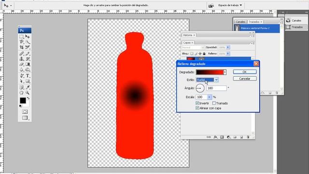Click the background color swatch
309x174 pixels.
coord(27,104)
